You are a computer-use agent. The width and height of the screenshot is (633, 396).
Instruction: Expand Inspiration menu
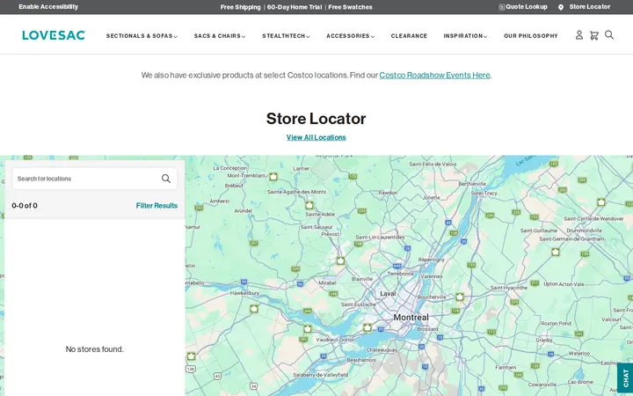465,36
